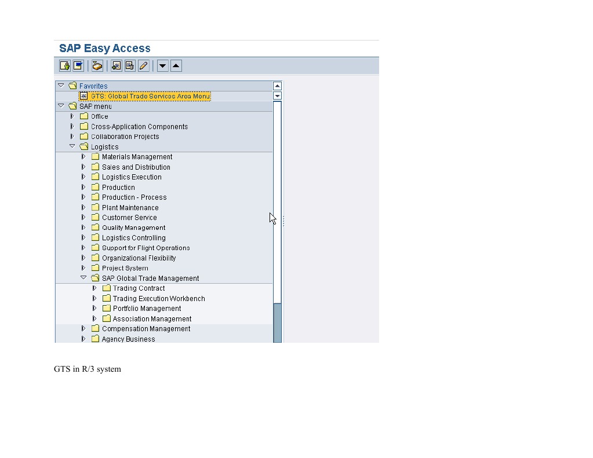Screen dimensions: 593x458
Task: Expand the Quality Management folder
Action: (x=83, y=227)
